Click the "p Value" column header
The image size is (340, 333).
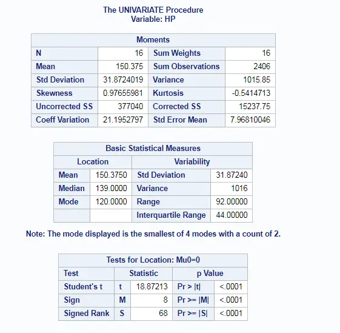click(x=210, y=274)
